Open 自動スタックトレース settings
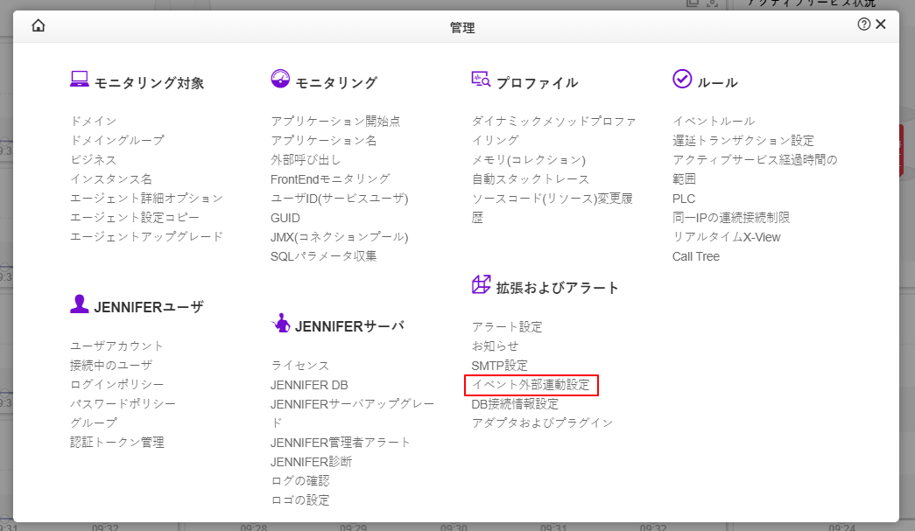 pyautogui.click(x=531, y=178)
